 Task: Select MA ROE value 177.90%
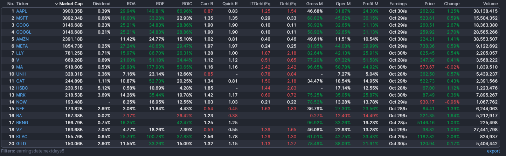[x=155, y=67]
